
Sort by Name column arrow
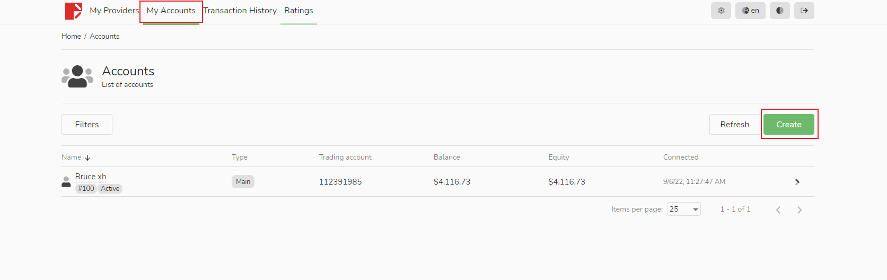[87, 157]
